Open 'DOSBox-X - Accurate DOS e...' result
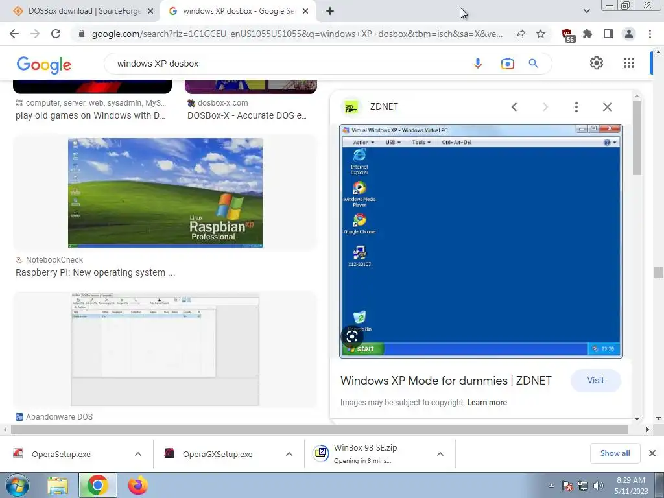 (x=247, y=115)
